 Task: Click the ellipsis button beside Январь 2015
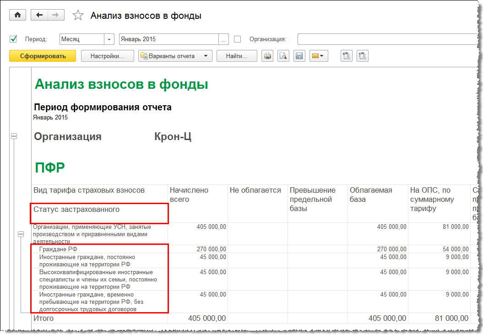[224, 39]
